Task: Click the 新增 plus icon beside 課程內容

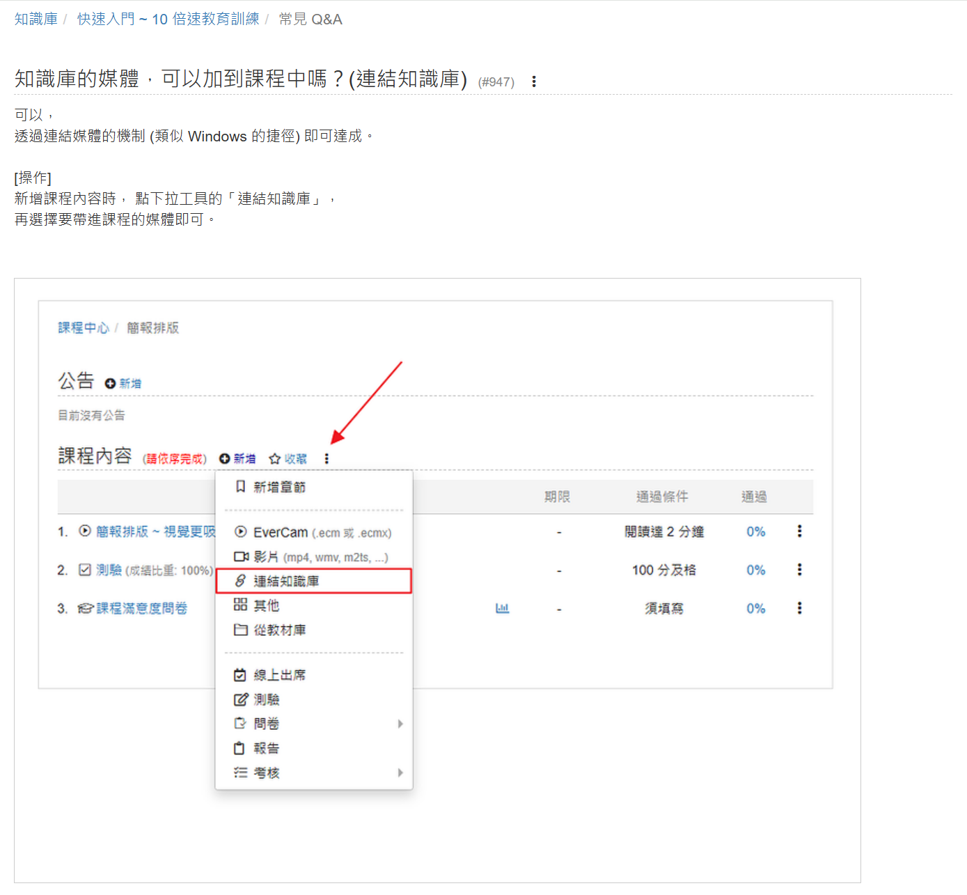Action: pyautogui.click(x=225, y=458)
